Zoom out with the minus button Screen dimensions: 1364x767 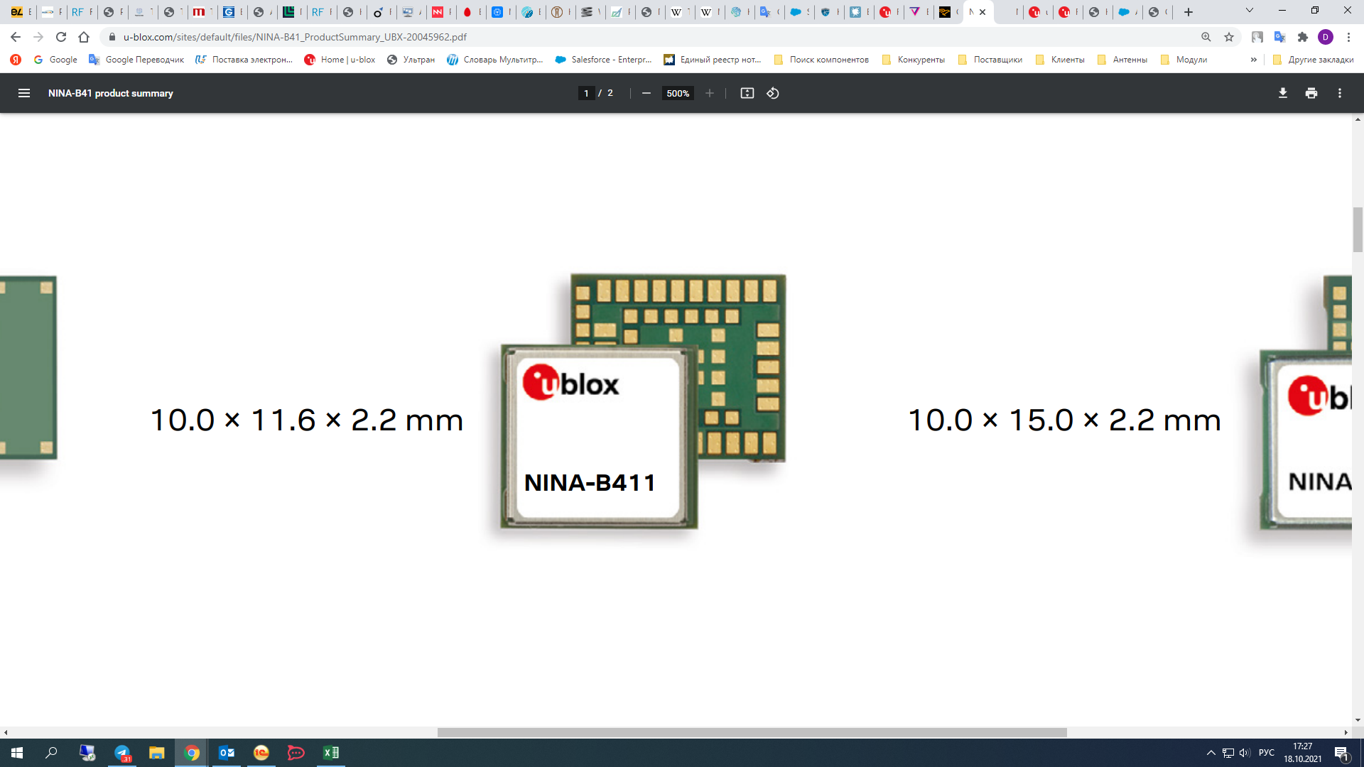[x=646, y=93]
